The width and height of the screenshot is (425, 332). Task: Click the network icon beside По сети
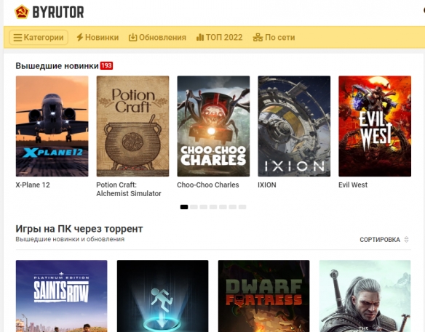[258, 37]
